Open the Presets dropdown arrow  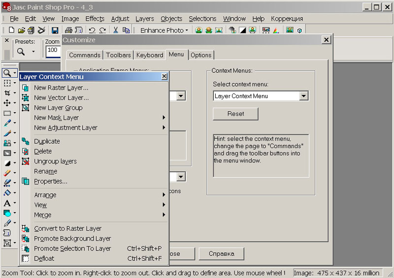(33, 52)
